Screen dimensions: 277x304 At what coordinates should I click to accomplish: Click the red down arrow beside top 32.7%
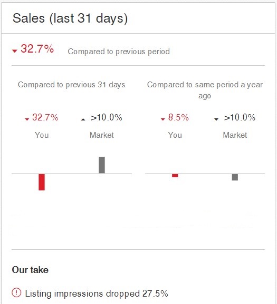15,51
